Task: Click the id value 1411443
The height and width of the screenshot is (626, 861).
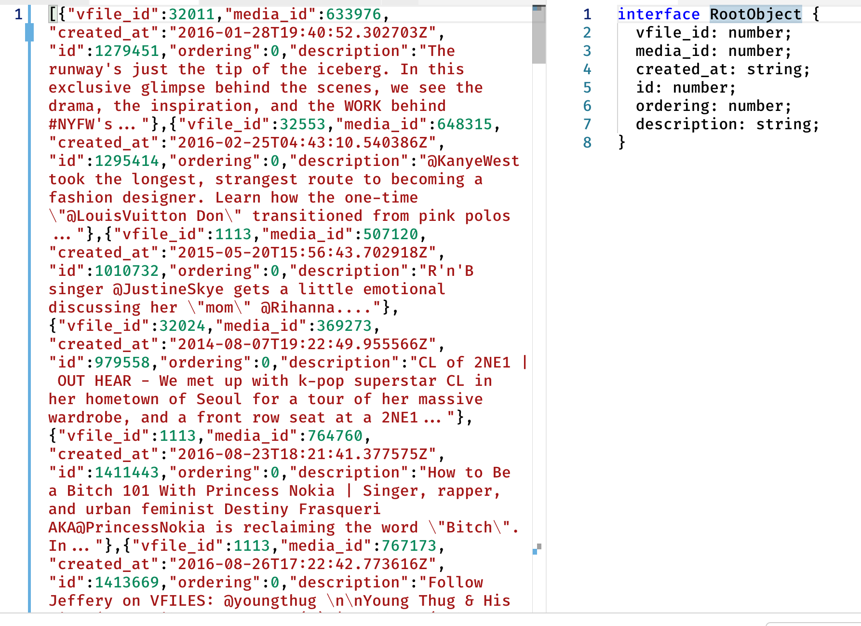Action: pos(127,473)
